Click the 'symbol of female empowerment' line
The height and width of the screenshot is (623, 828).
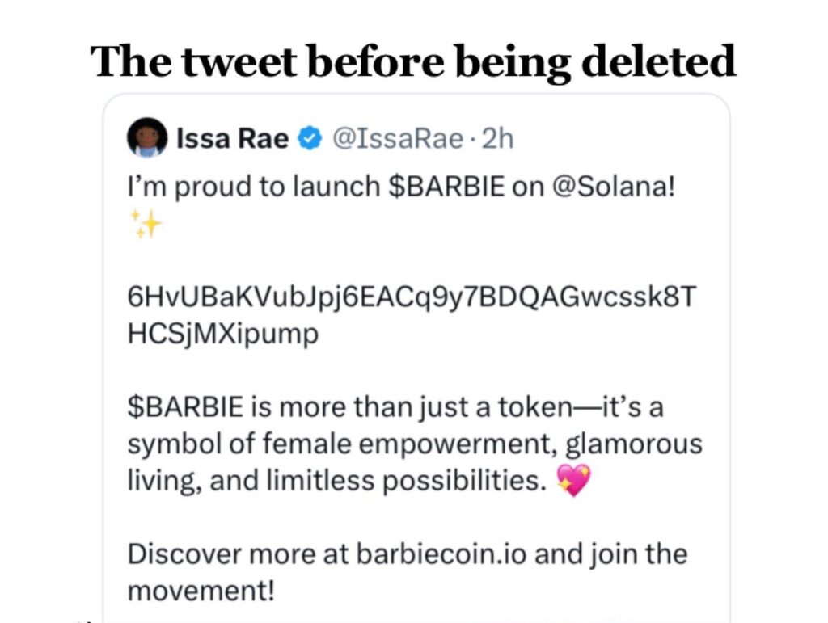[x=343, y=444]
